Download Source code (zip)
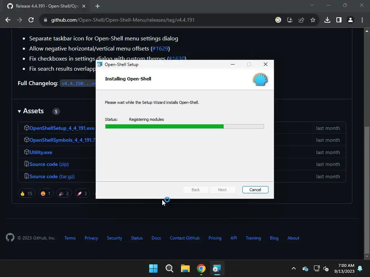Viewport: 370px width, 277px height. tap(49, 164)
